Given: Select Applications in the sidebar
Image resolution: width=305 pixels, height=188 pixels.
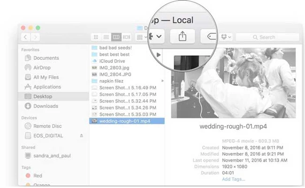Looking at the screenshot, I should click(47, 87).
